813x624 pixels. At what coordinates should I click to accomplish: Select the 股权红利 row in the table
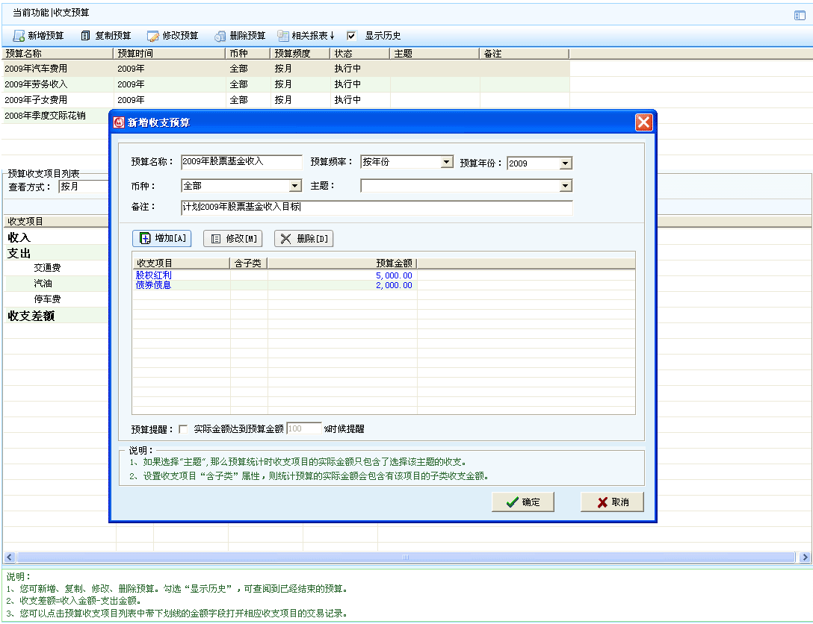tap(153, 275)
